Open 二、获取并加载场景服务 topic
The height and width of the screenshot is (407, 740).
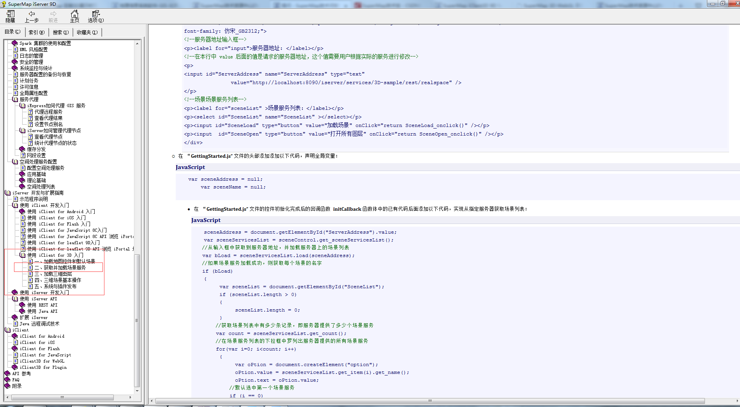click(x=60, y=268)
